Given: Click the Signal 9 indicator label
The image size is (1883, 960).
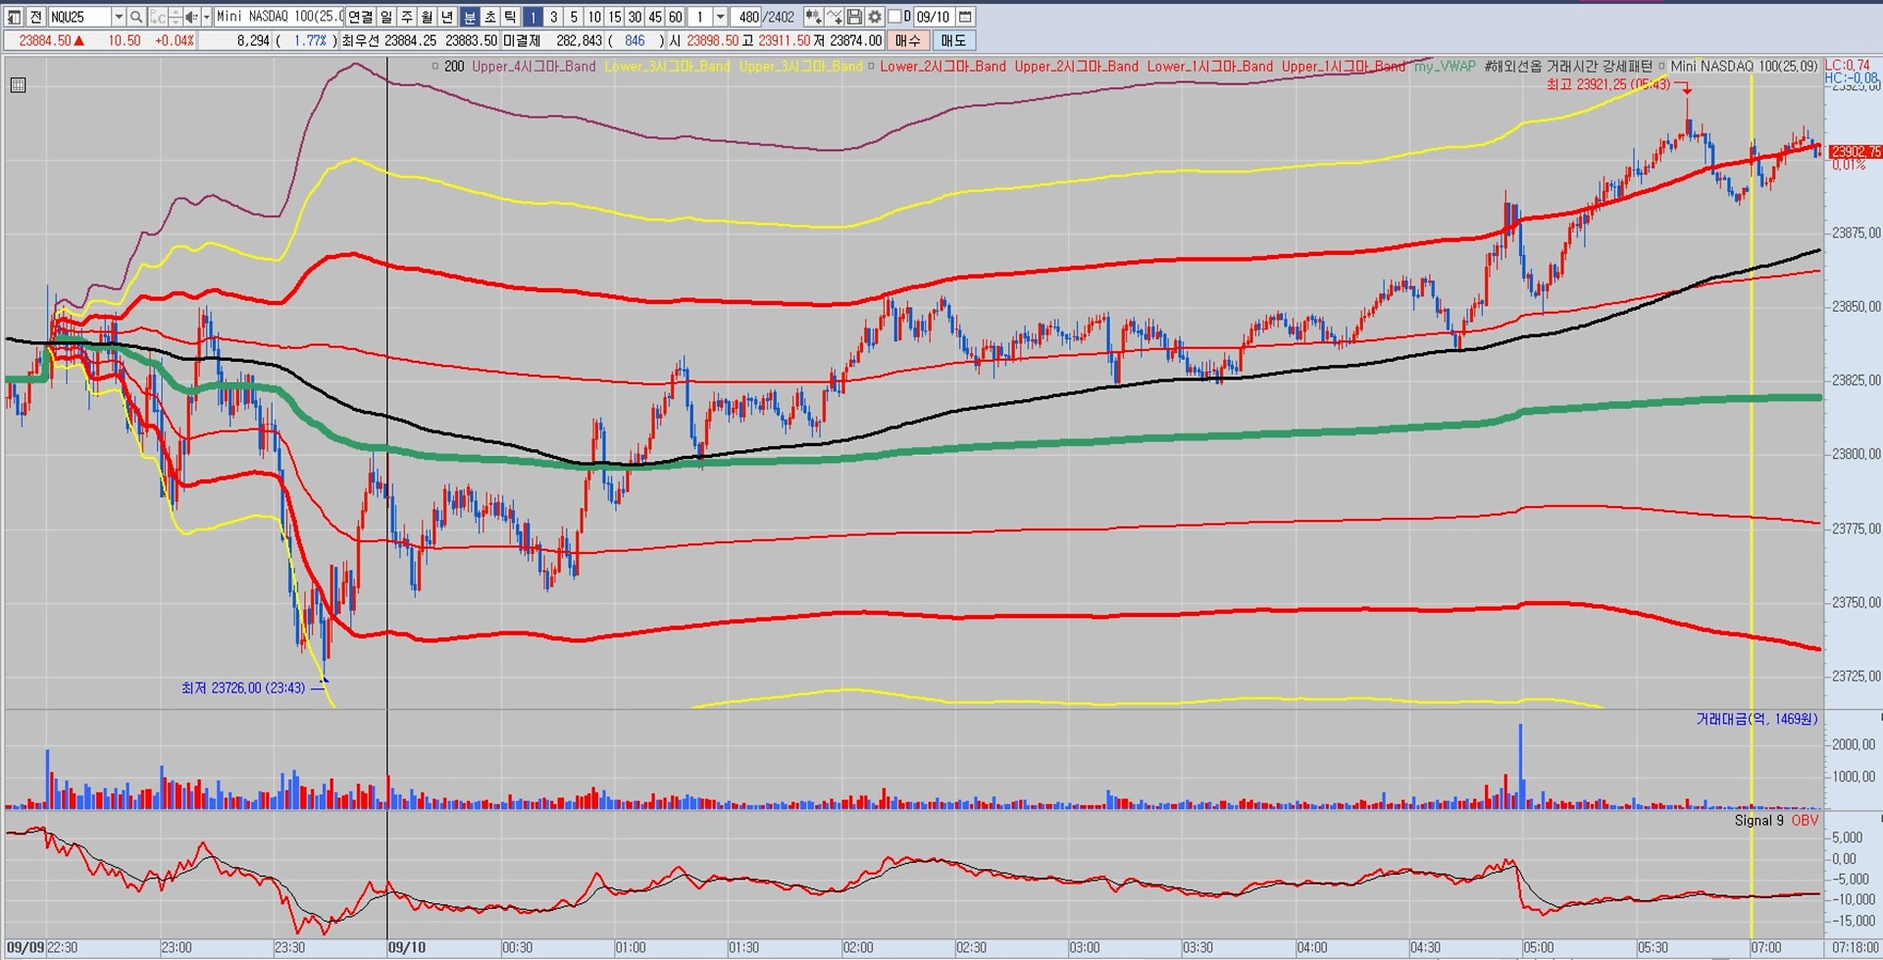Looking at the screenshot, I should coord(1759,820).
